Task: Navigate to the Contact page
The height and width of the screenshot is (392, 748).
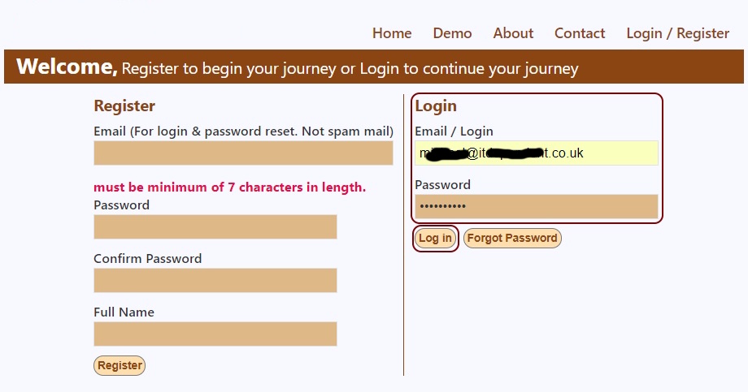Action: pyautogui.click(x=580, y=33)
